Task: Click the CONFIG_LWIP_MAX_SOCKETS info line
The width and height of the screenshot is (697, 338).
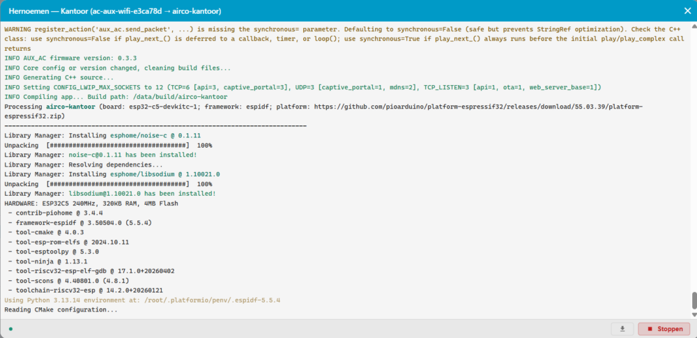Action: coord(302,87)
